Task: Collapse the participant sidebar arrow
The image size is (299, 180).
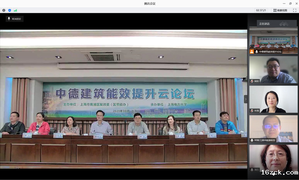Action: (246, 99)
